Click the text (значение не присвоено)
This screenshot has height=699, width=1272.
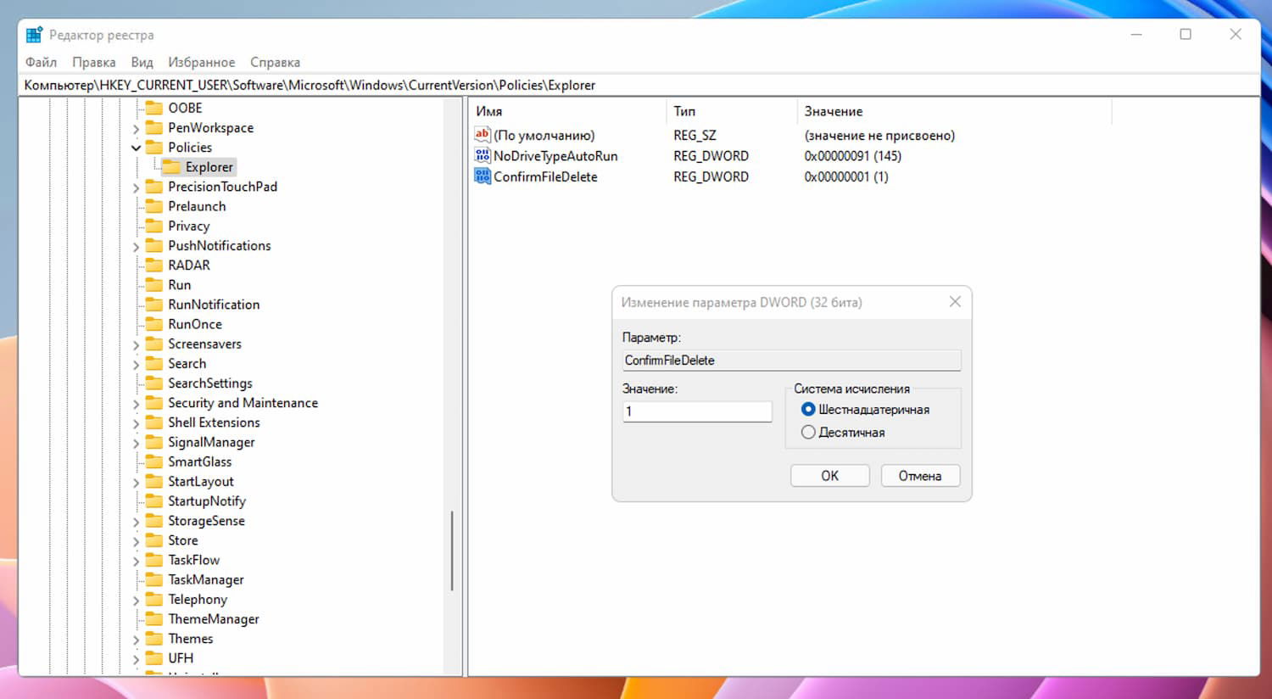pyautogui.click(x=879, y=135)
